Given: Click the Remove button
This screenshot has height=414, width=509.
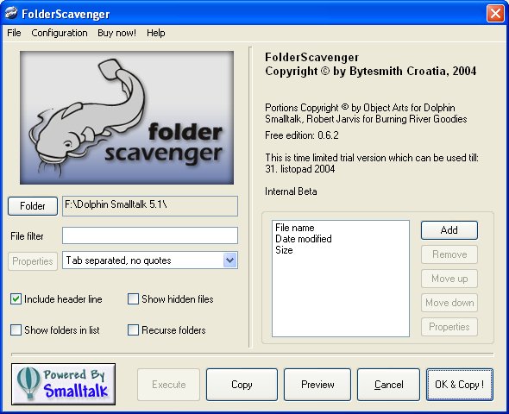Looking at the screenshot, I should click(449, 254).
